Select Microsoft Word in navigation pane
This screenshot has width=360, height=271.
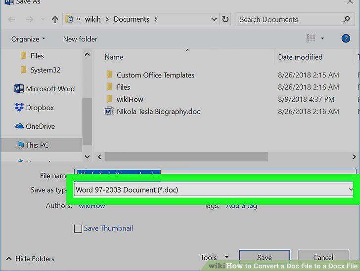tap(45, 89)
